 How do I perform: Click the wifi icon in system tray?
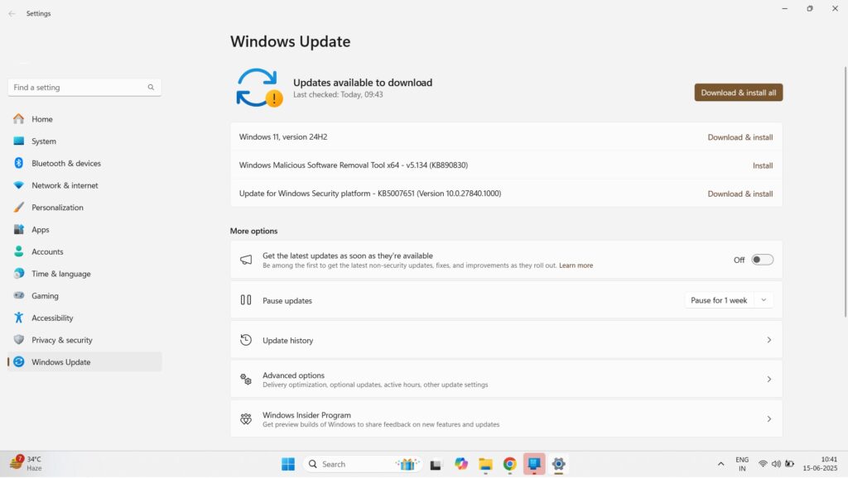(763, 464)
